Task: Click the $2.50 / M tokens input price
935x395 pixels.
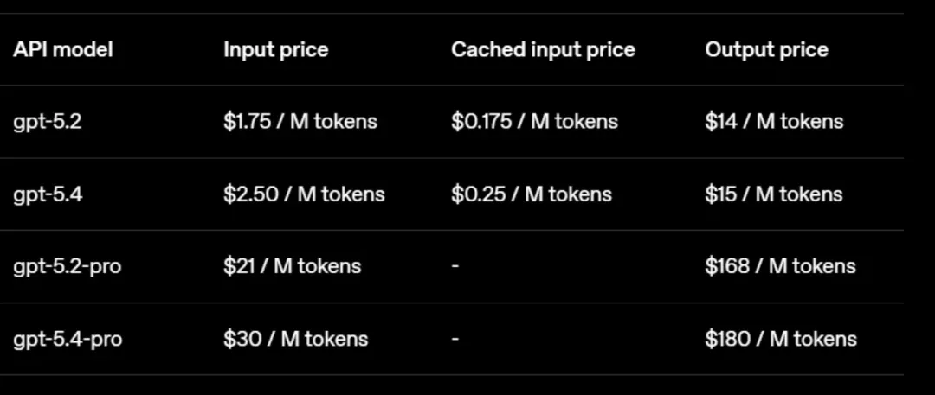Action: click(x=304, y=194)
